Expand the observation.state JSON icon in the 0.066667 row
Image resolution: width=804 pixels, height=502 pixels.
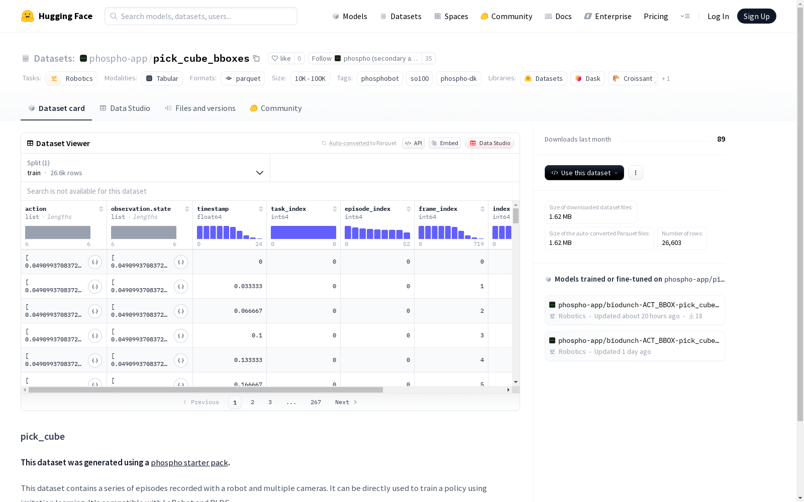pyautogui.click(x=181, y=311)
